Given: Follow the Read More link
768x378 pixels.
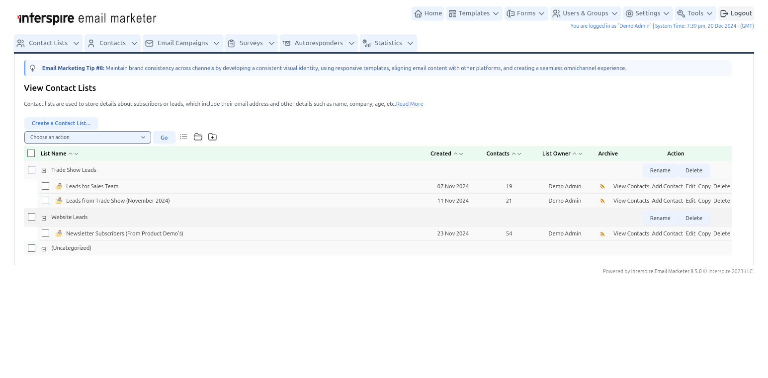Looking at the screenshot, I should 410,104.
